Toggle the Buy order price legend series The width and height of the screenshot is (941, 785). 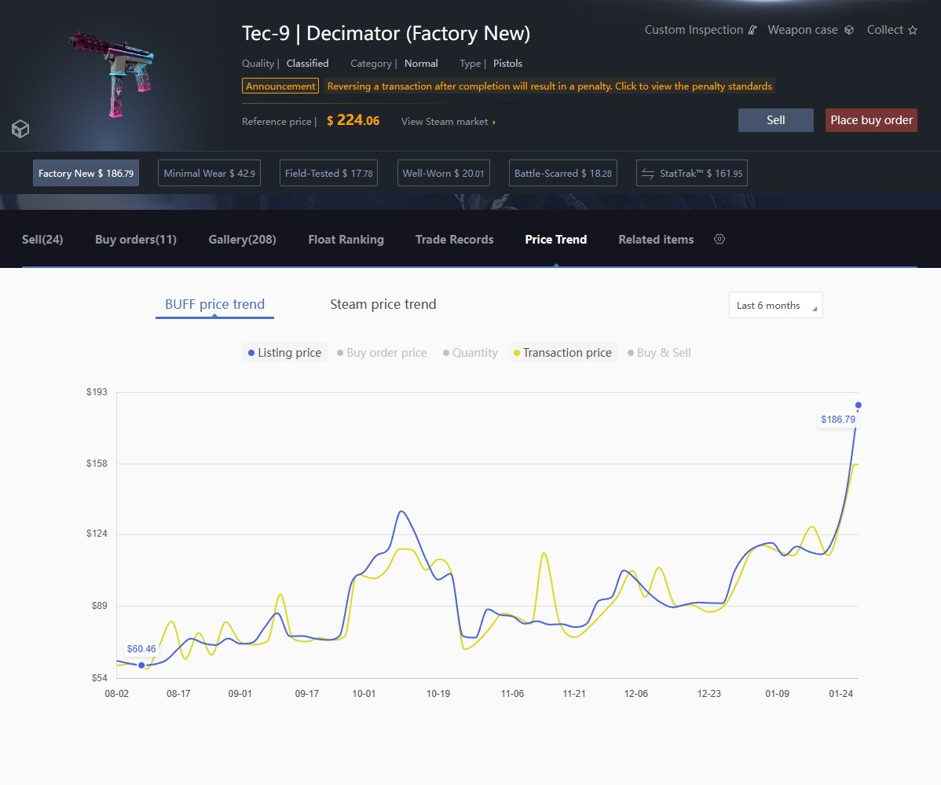382,353
